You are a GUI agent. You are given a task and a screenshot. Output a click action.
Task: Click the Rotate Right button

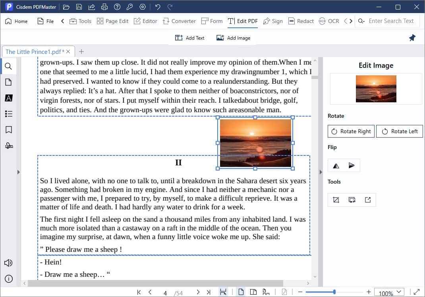(351, 131)
